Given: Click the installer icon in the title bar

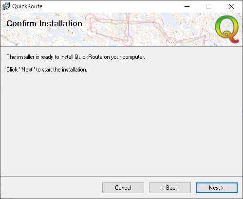Looking at the screenshot, I should click(x=6, y=6).
